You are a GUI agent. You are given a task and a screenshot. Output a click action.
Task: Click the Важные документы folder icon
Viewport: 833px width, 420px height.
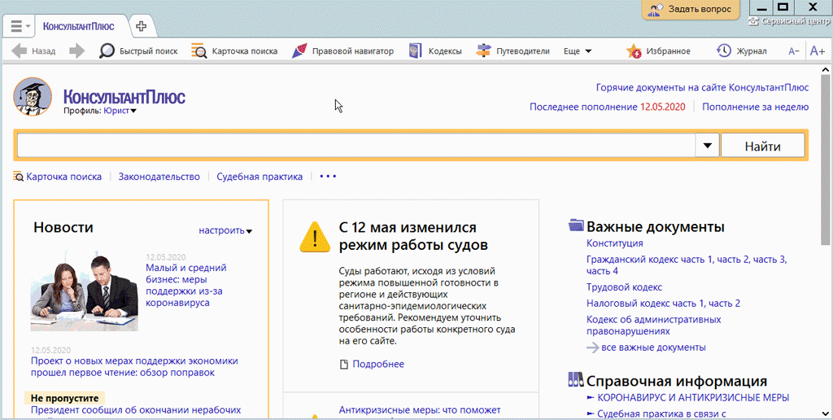(x=576, y=225)
